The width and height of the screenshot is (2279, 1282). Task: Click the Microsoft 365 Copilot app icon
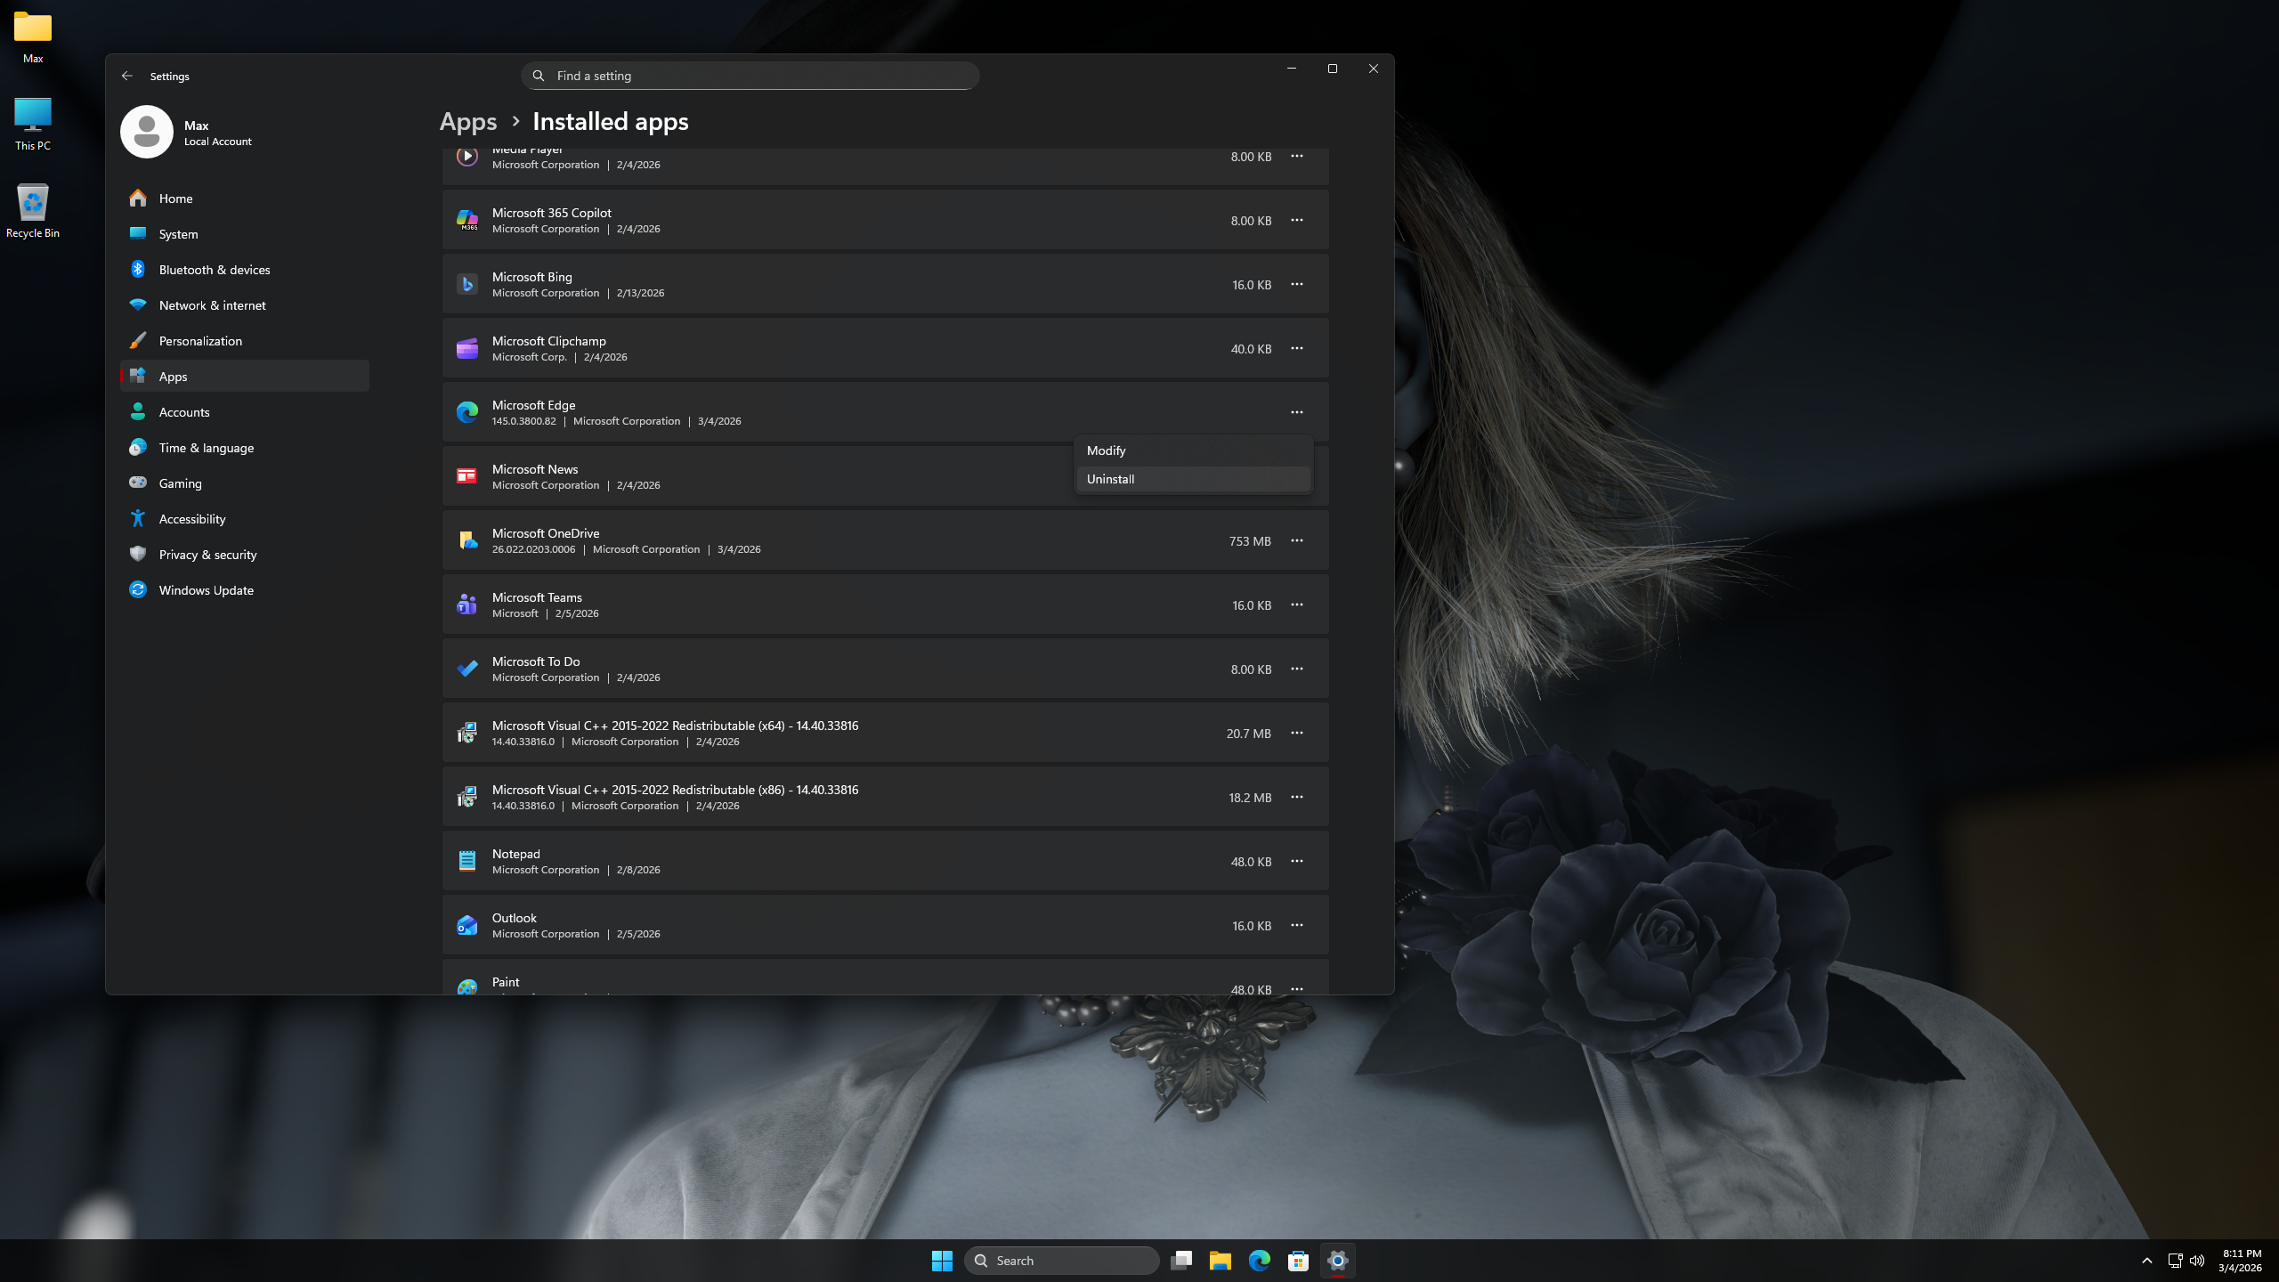[x=467, y=220]
